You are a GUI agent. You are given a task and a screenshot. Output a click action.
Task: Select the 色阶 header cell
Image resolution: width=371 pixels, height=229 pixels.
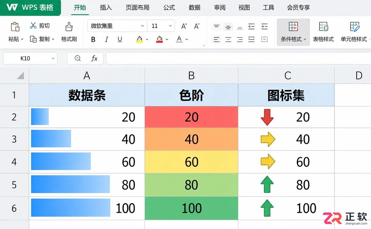(x=191, y=95)
